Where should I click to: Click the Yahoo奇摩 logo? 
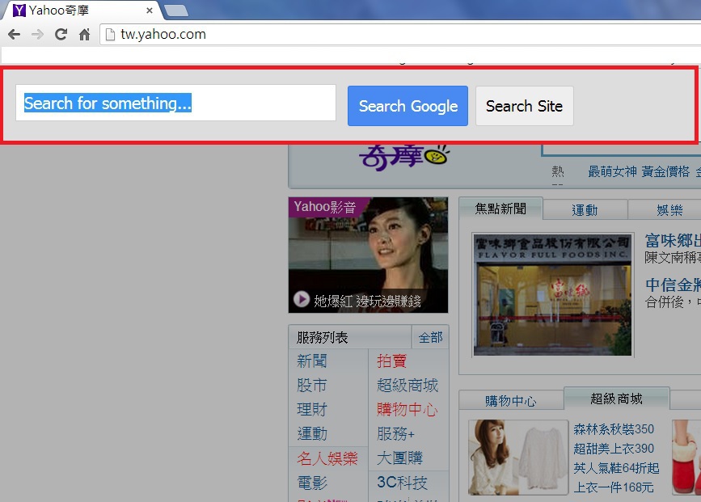pyautogui.click(x=404, y=158)
